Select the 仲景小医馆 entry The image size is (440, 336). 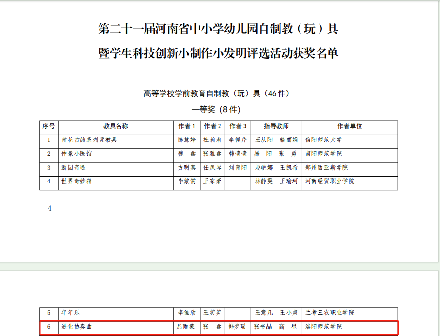coord(76,154)
